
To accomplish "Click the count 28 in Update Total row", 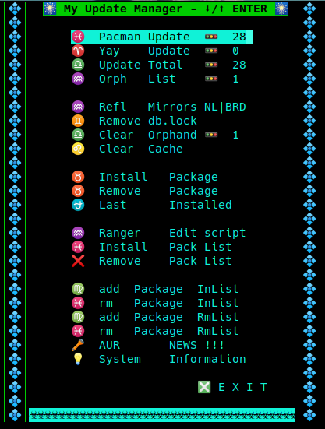I will click(239, 65).
